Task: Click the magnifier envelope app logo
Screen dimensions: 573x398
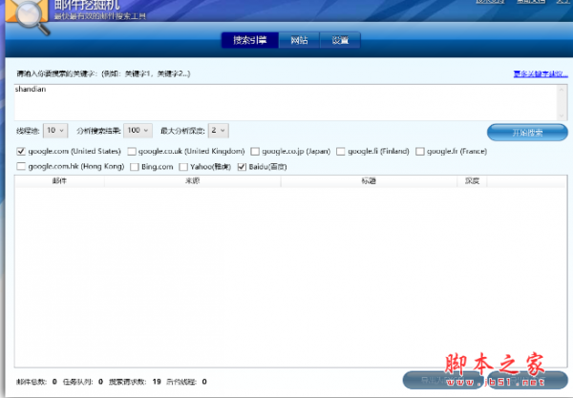Action: 23,11
